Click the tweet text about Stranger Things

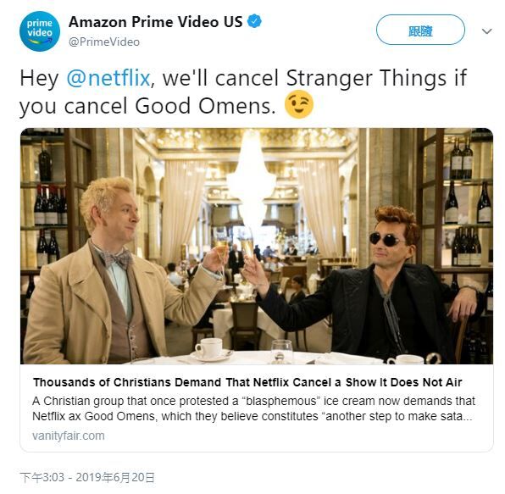pos(243,92)
